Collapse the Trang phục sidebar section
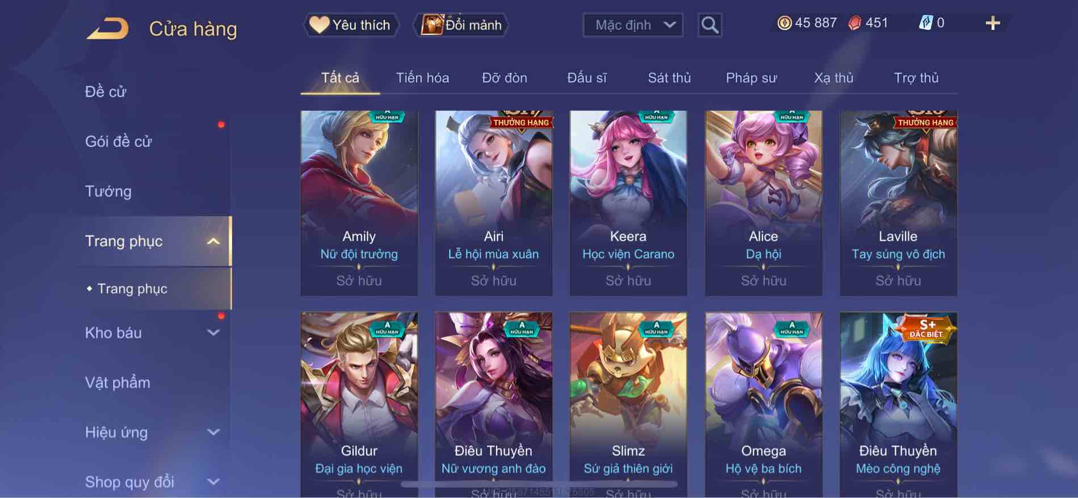Screen dimensions: 1078x498 tap(213, 242)
